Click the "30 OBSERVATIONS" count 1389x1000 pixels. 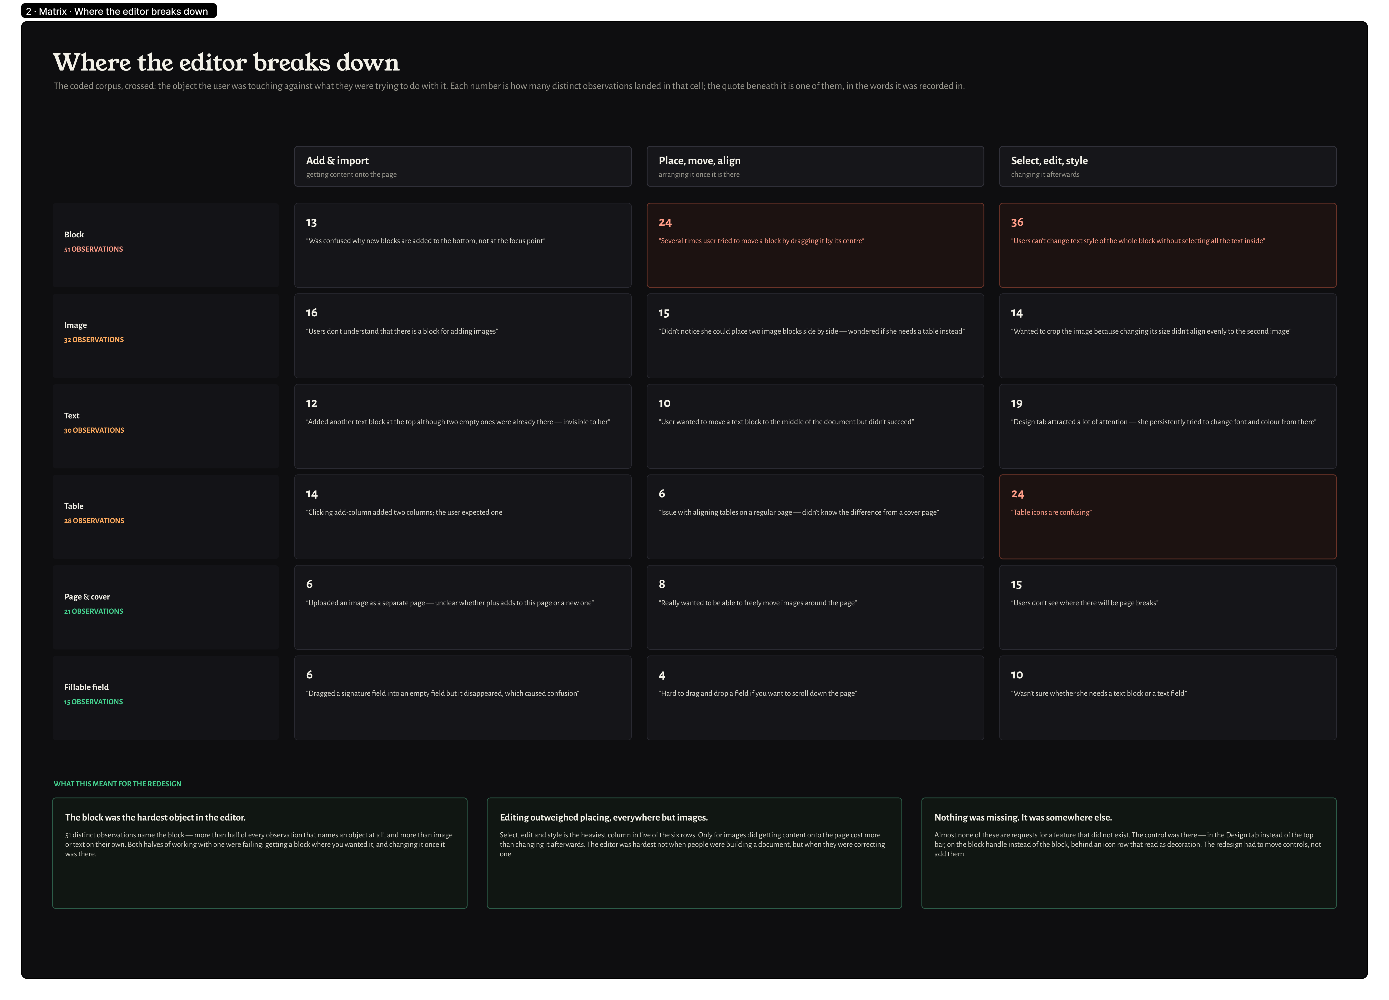coord(94,431)
